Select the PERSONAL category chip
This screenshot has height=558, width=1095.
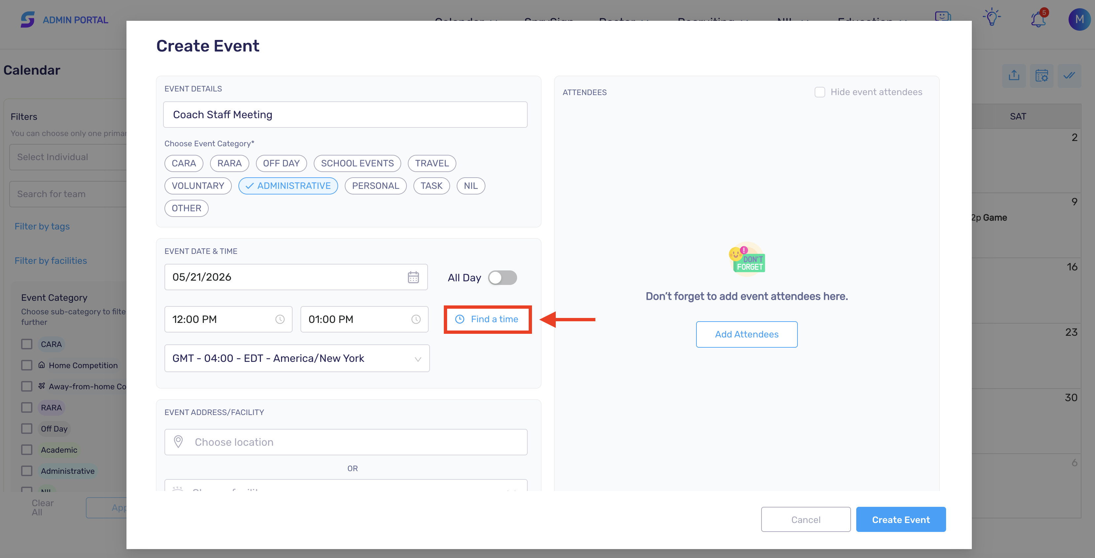(x=375, y=186)
